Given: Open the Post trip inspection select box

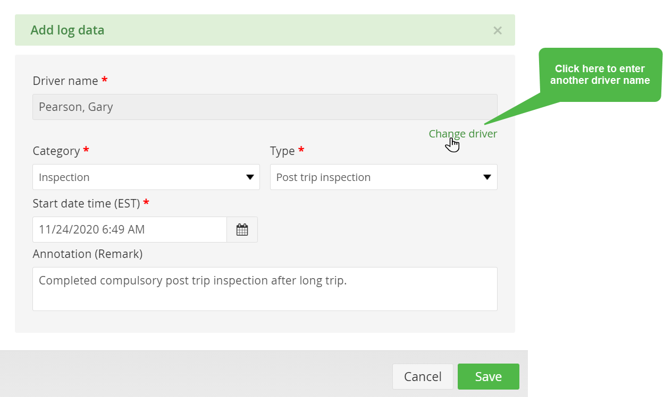Looking at the screenshot, I should click(384, 177).
